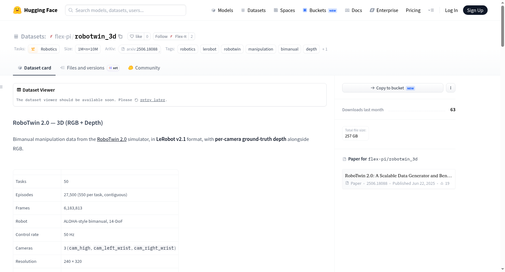Open the flex-pi organization link
Viewport: 505px width, 272px height.
coord(63,36)
